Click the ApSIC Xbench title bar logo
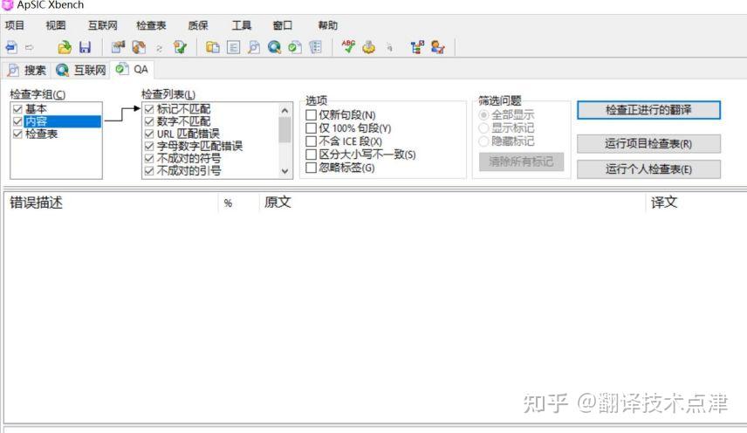This screenshot has height=433, width=747. [x=8, y=4]
